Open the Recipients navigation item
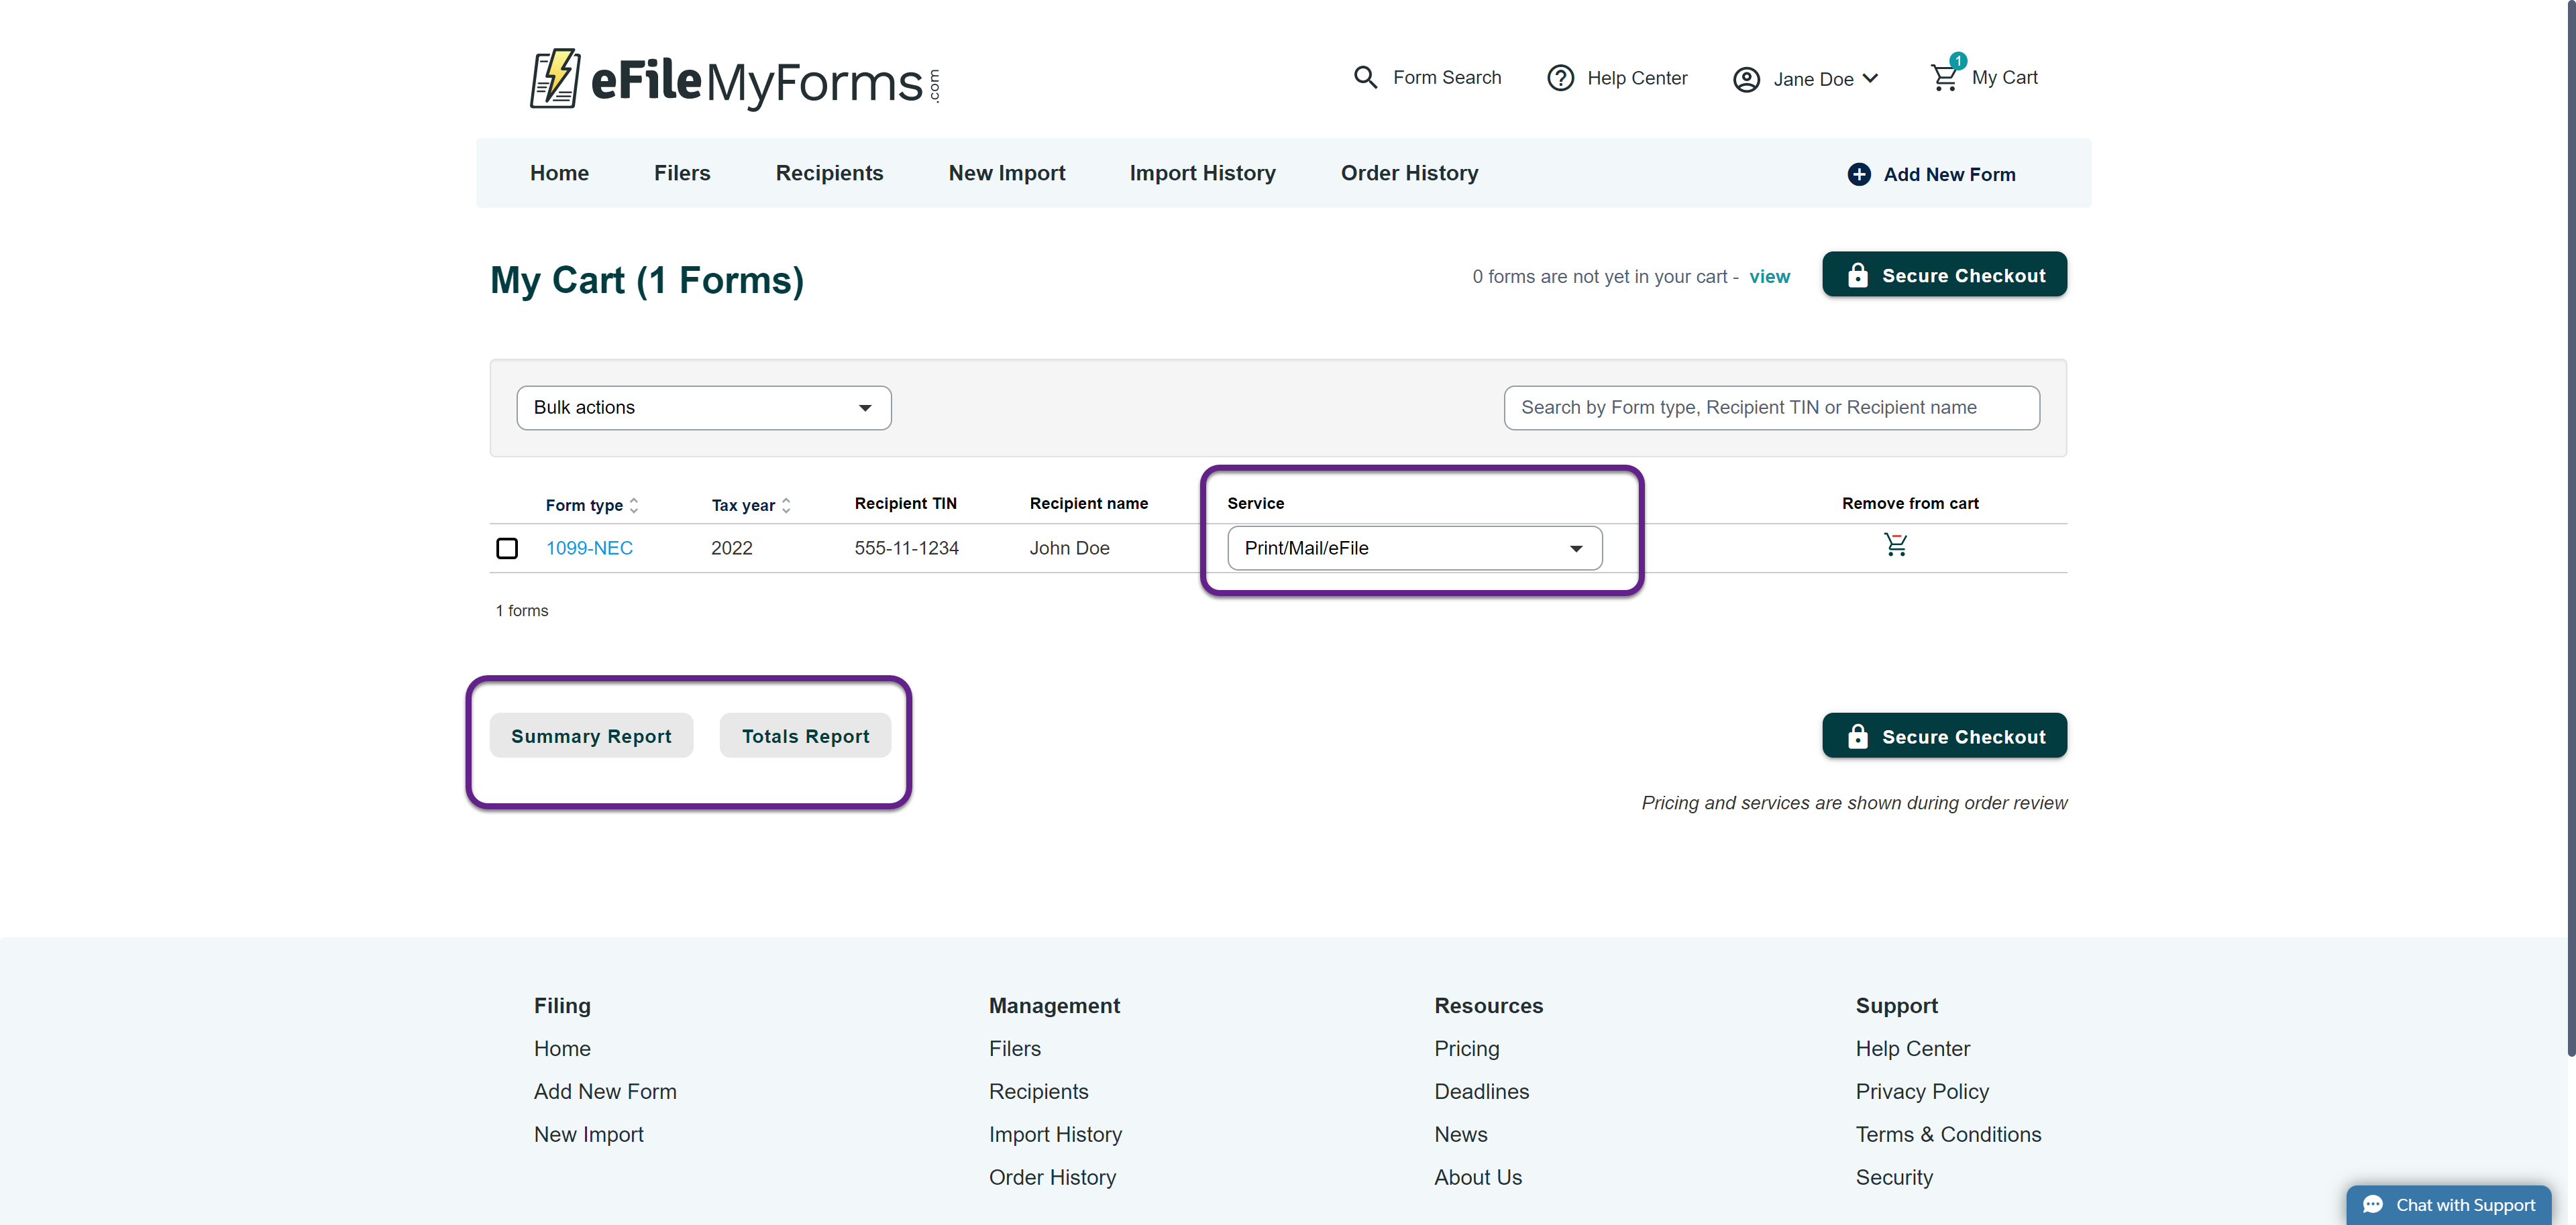The height and width of the screenshot is (1225, 2576). click(x=829, y=173)
